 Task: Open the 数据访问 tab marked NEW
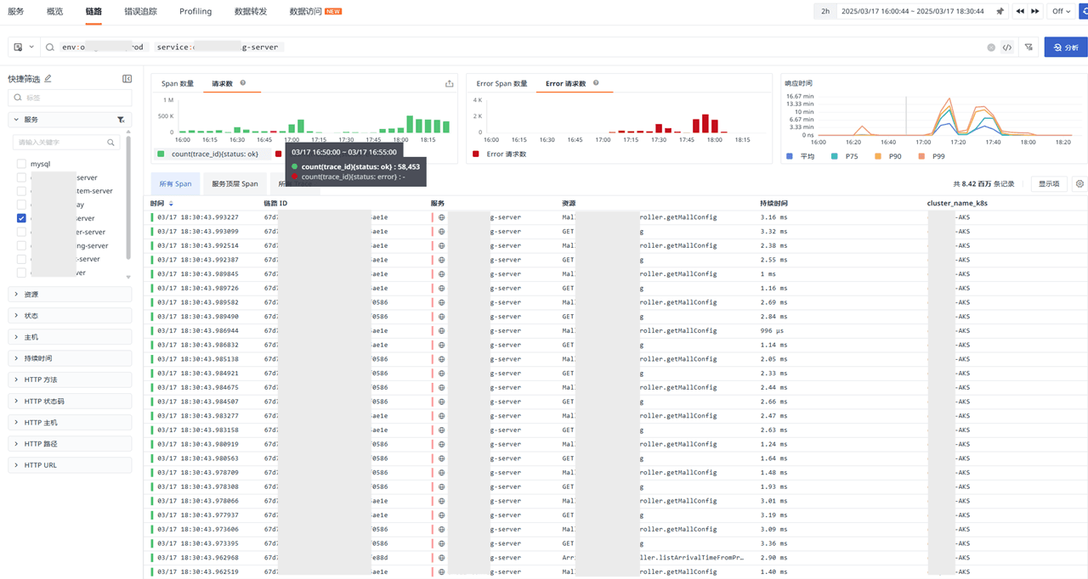(315, 11)
